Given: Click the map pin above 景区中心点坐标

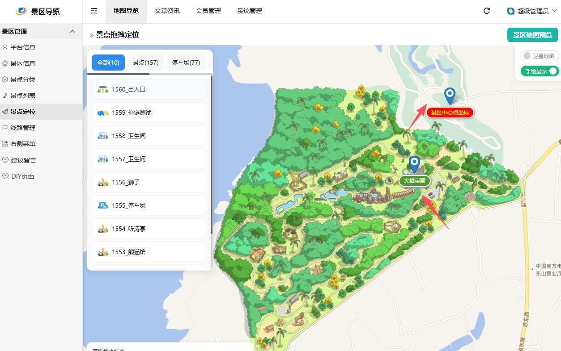Looking at the screenshot, I should point(450,96).
